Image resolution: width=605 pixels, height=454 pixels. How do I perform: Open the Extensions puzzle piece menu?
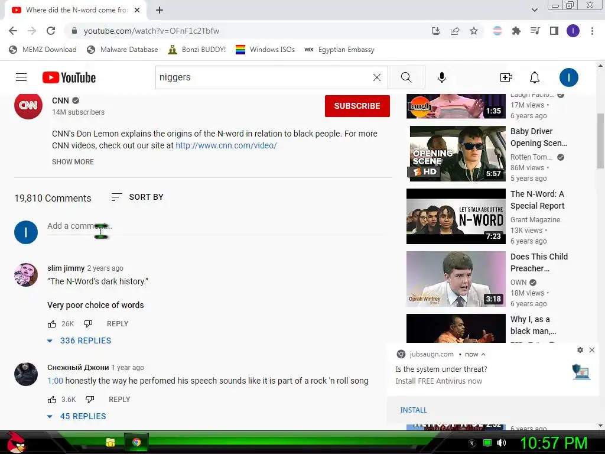(516, 31)
